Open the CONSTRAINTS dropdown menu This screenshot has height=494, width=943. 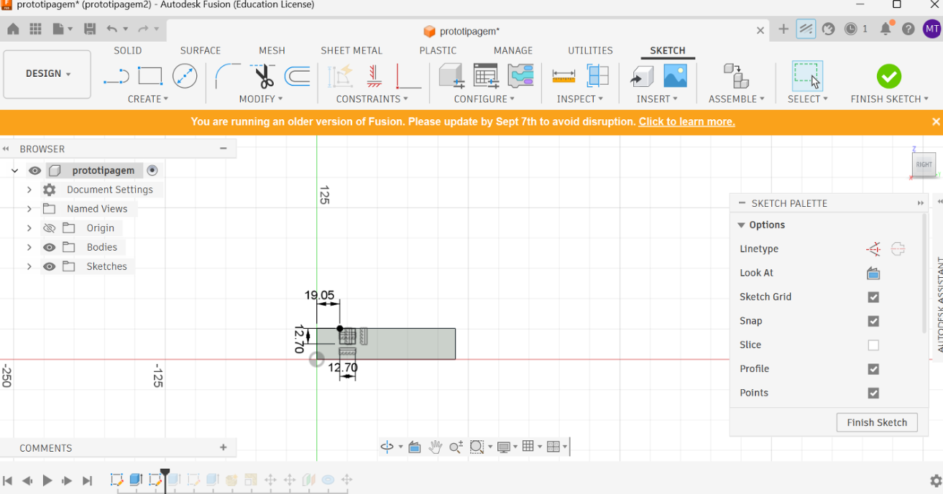point(372,99)
